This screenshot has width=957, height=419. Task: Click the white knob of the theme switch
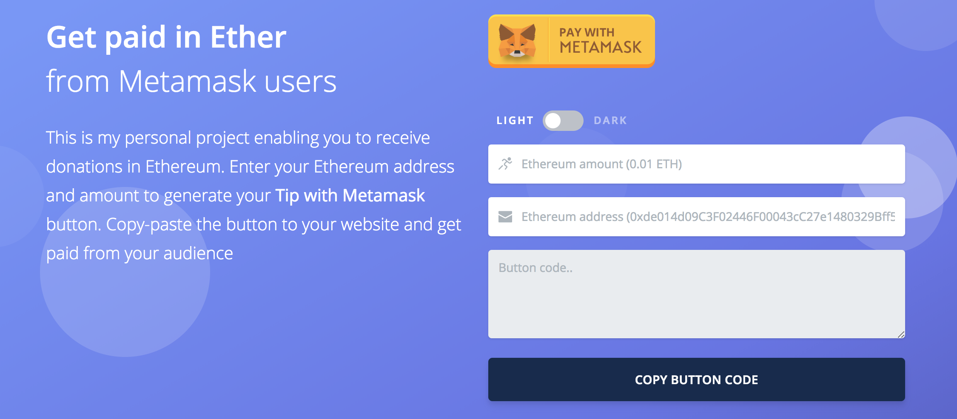click(553, 121)
